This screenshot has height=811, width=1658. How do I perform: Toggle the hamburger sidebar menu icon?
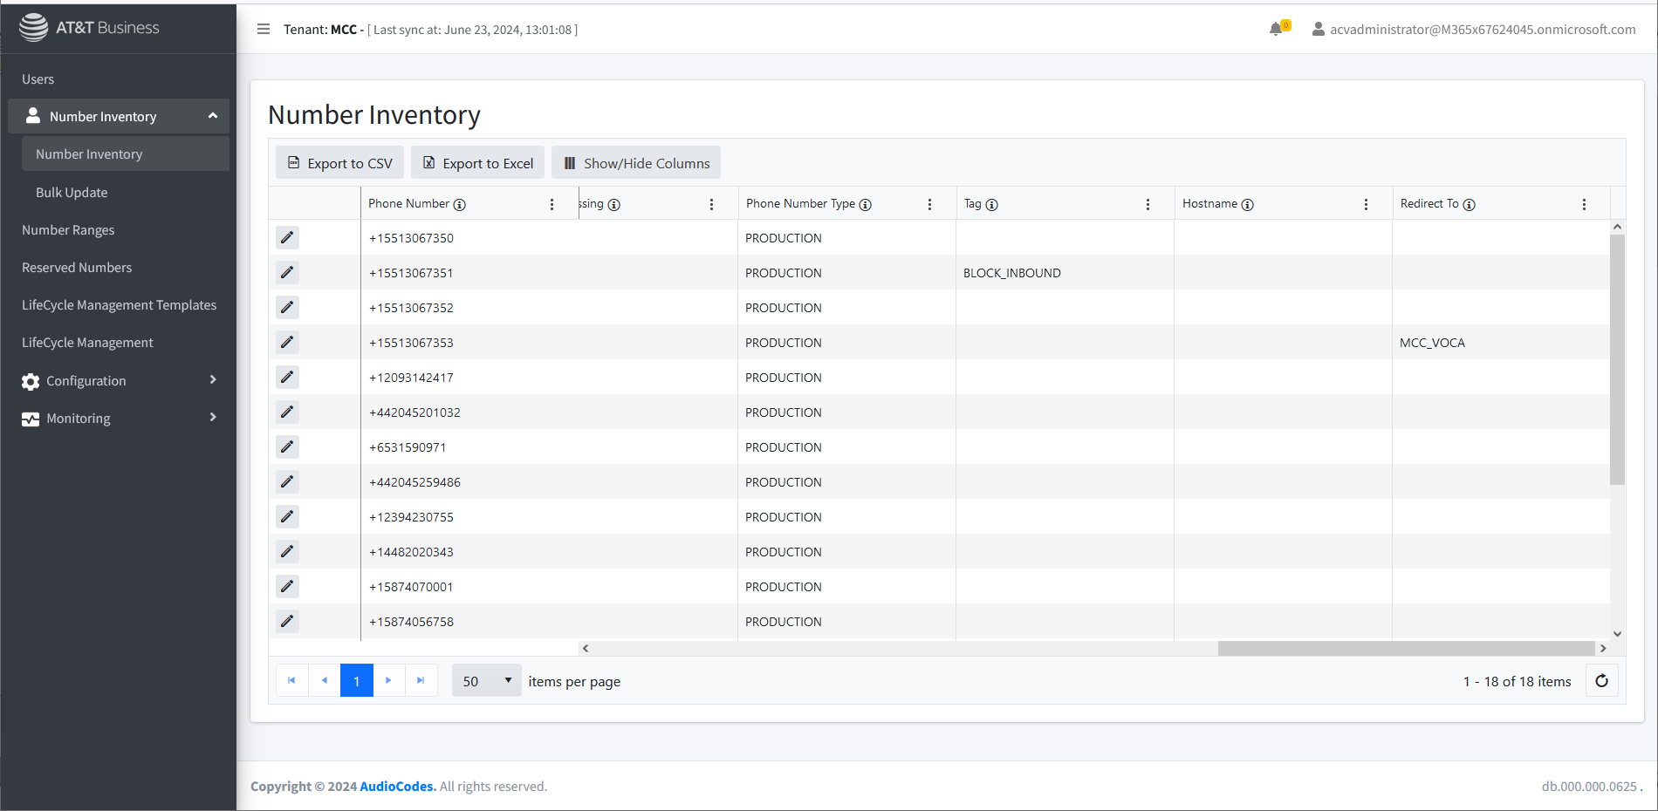click(x=264, y=29)
